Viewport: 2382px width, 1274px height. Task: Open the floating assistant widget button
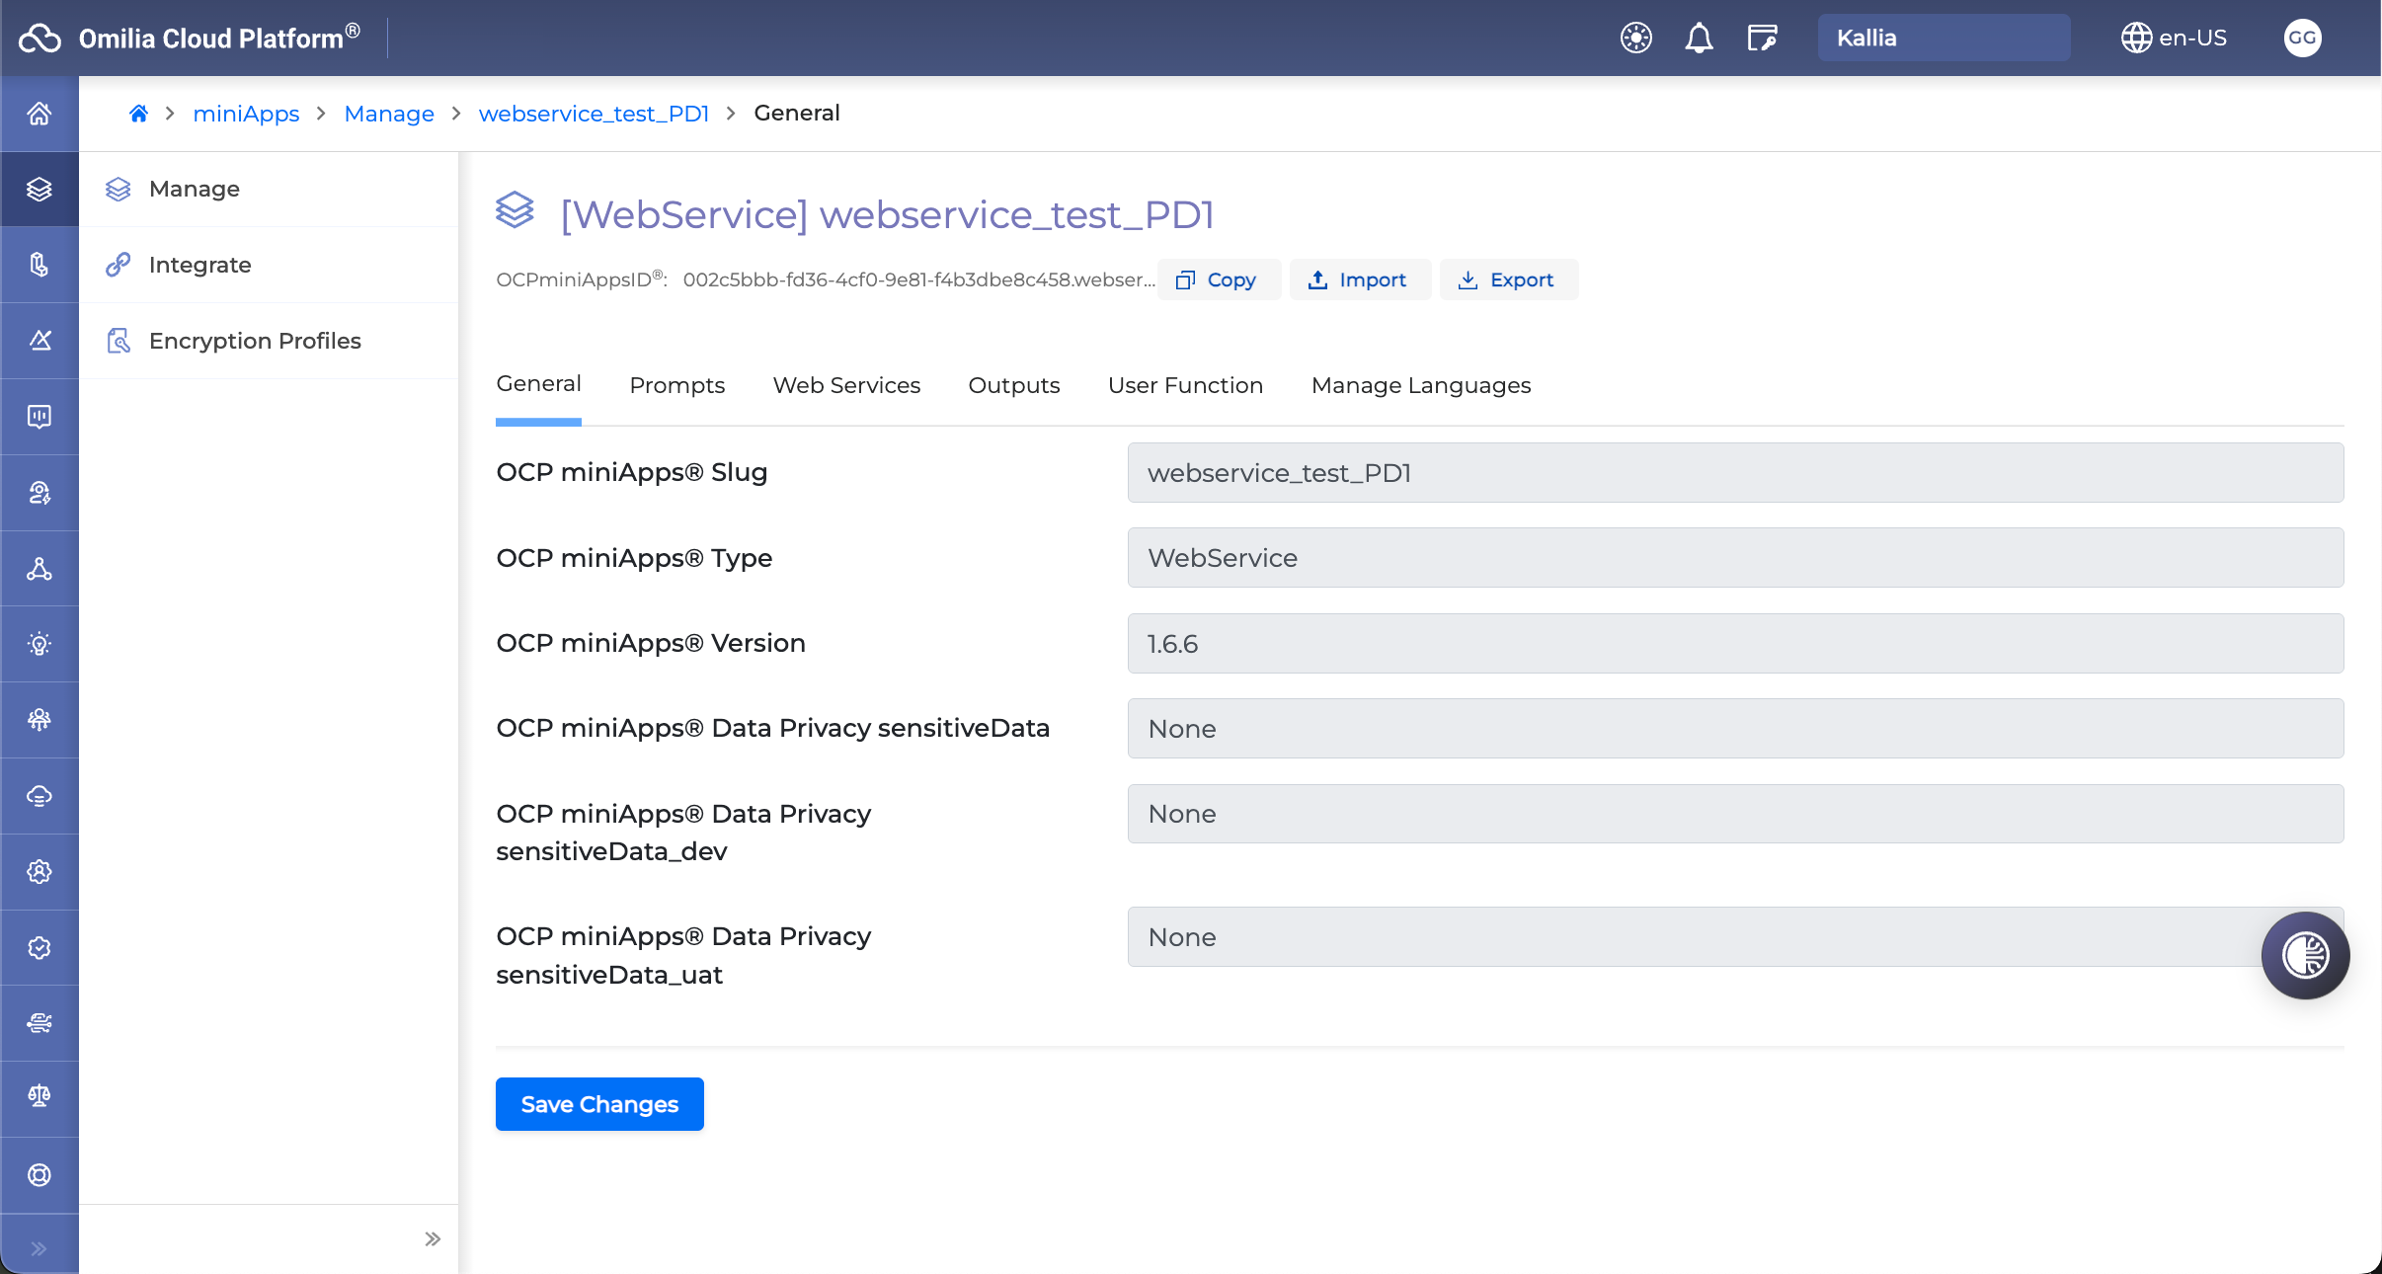2305,955
